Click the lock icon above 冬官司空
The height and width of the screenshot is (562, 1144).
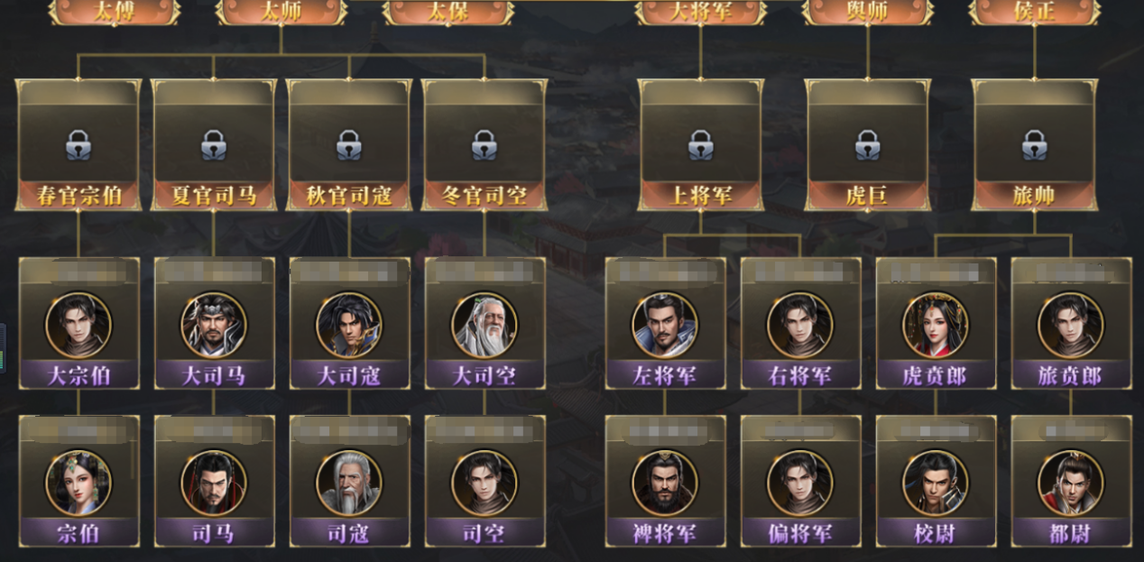pos(484,144)
